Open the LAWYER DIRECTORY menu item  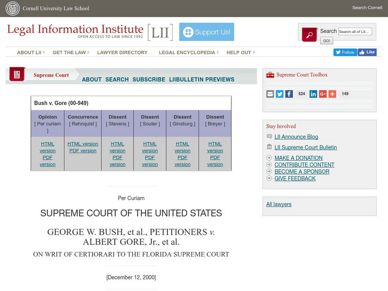[x=122, y=52]
